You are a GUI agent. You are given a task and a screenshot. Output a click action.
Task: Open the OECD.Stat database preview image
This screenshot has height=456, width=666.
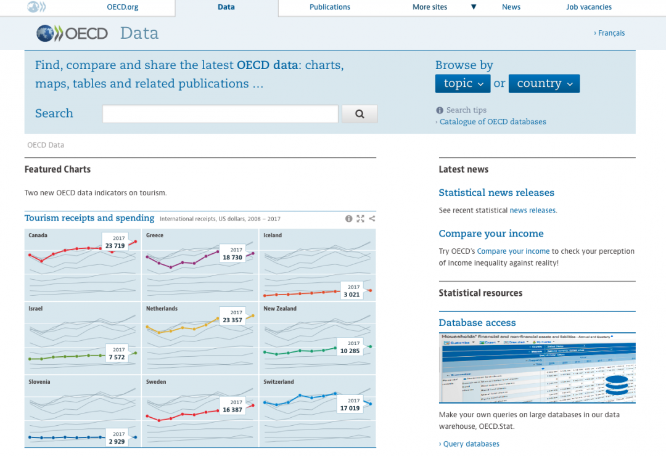click(536, 367)
